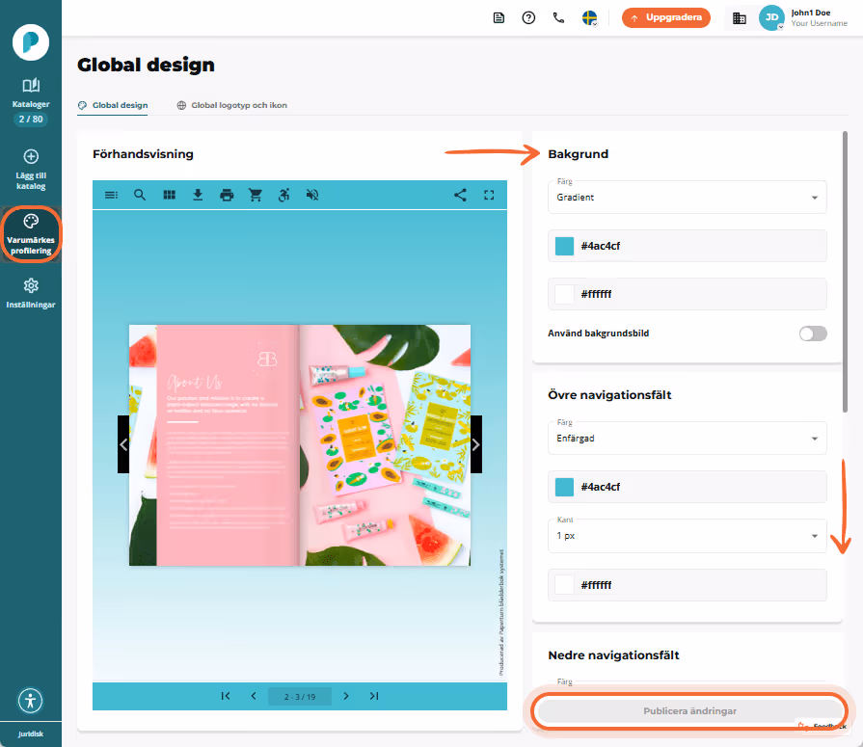This screenshot has width=863, height=747.
Task: Click the Förhandsvisning heading
Action: tap(143, 154)
